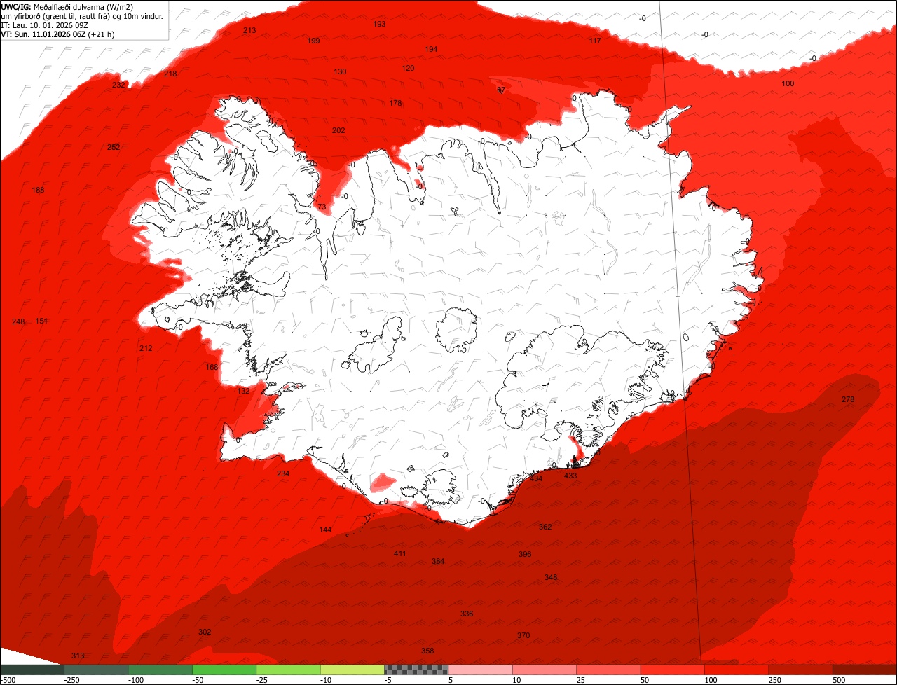Click the flux value 411

pyautogui.click(x=399, y=554)
